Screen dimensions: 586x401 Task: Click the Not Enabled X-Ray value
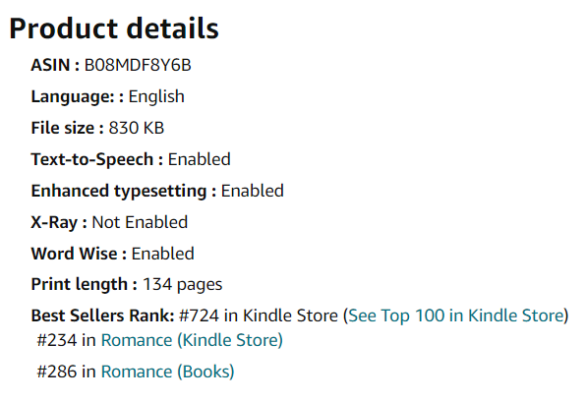140,222
